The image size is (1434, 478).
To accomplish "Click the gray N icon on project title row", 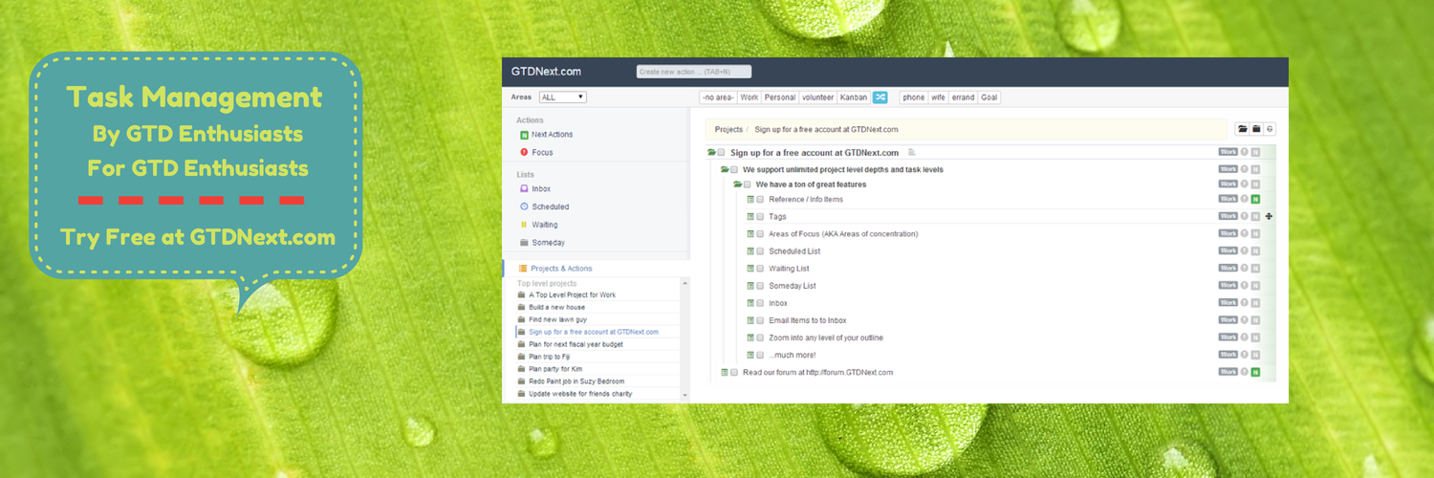I will (x=1255, y=152).
